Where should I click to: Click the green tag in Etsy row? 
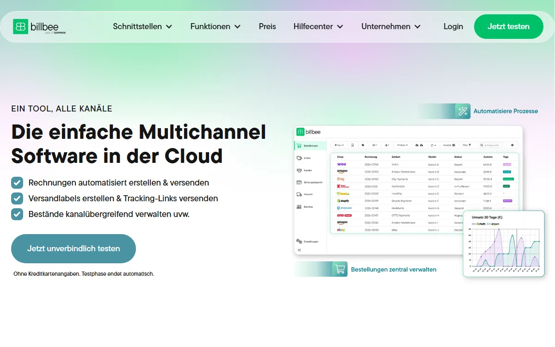tap(508, 179)
